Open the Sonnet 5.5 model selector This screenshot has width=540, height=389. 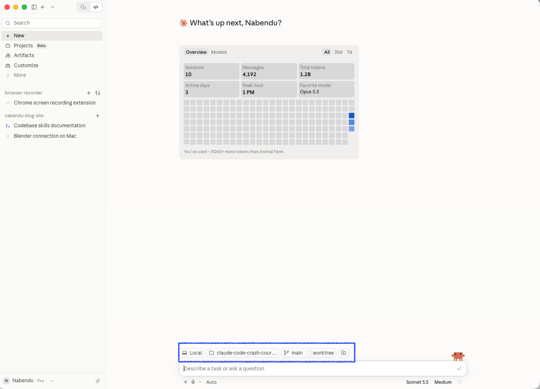(x=417, y=382)
